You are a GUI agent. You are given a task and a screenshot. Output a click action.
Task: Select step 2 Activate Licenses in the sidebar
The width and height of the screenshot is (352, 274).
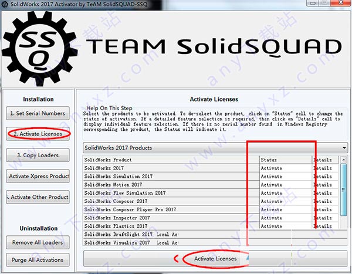38,134
